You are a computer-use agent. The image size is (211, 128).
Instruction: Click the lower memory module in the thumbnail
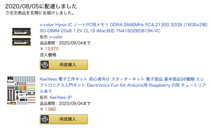point(21,41)
